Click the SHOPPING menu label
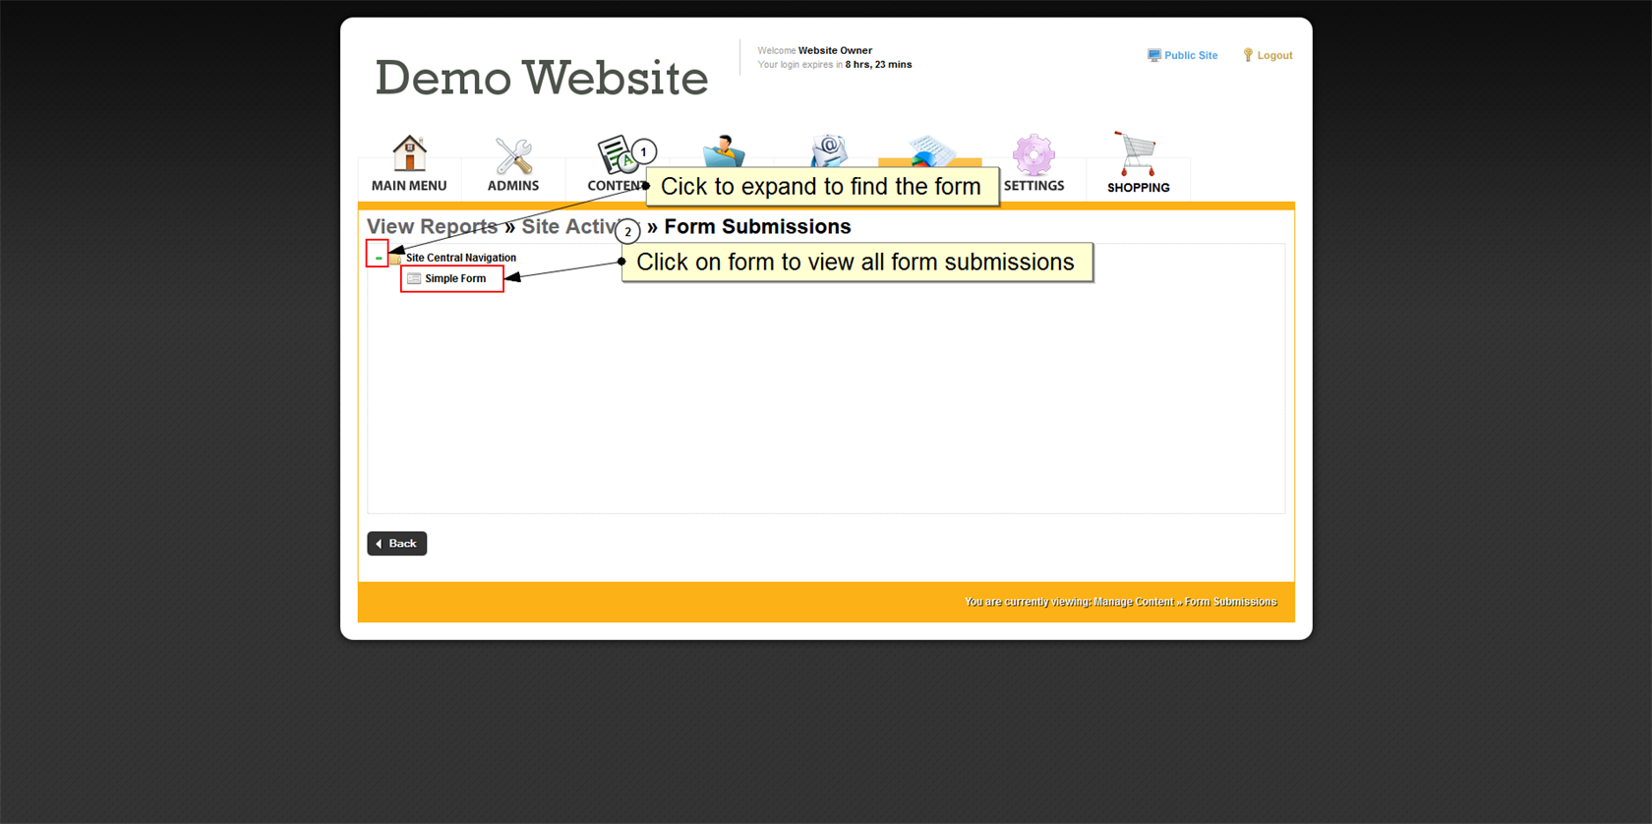 1138,188
